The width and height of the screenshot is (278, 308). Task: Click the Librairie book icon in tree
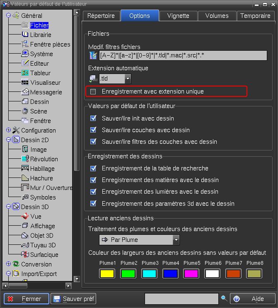tap(25, 35)
